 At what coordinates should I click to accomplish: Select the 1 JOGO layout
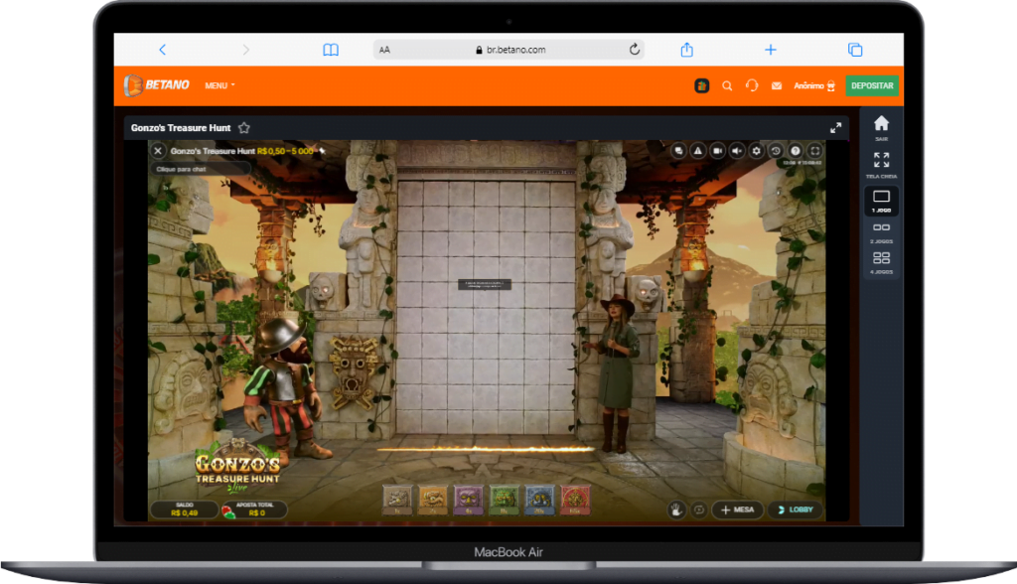click(882, 202)
